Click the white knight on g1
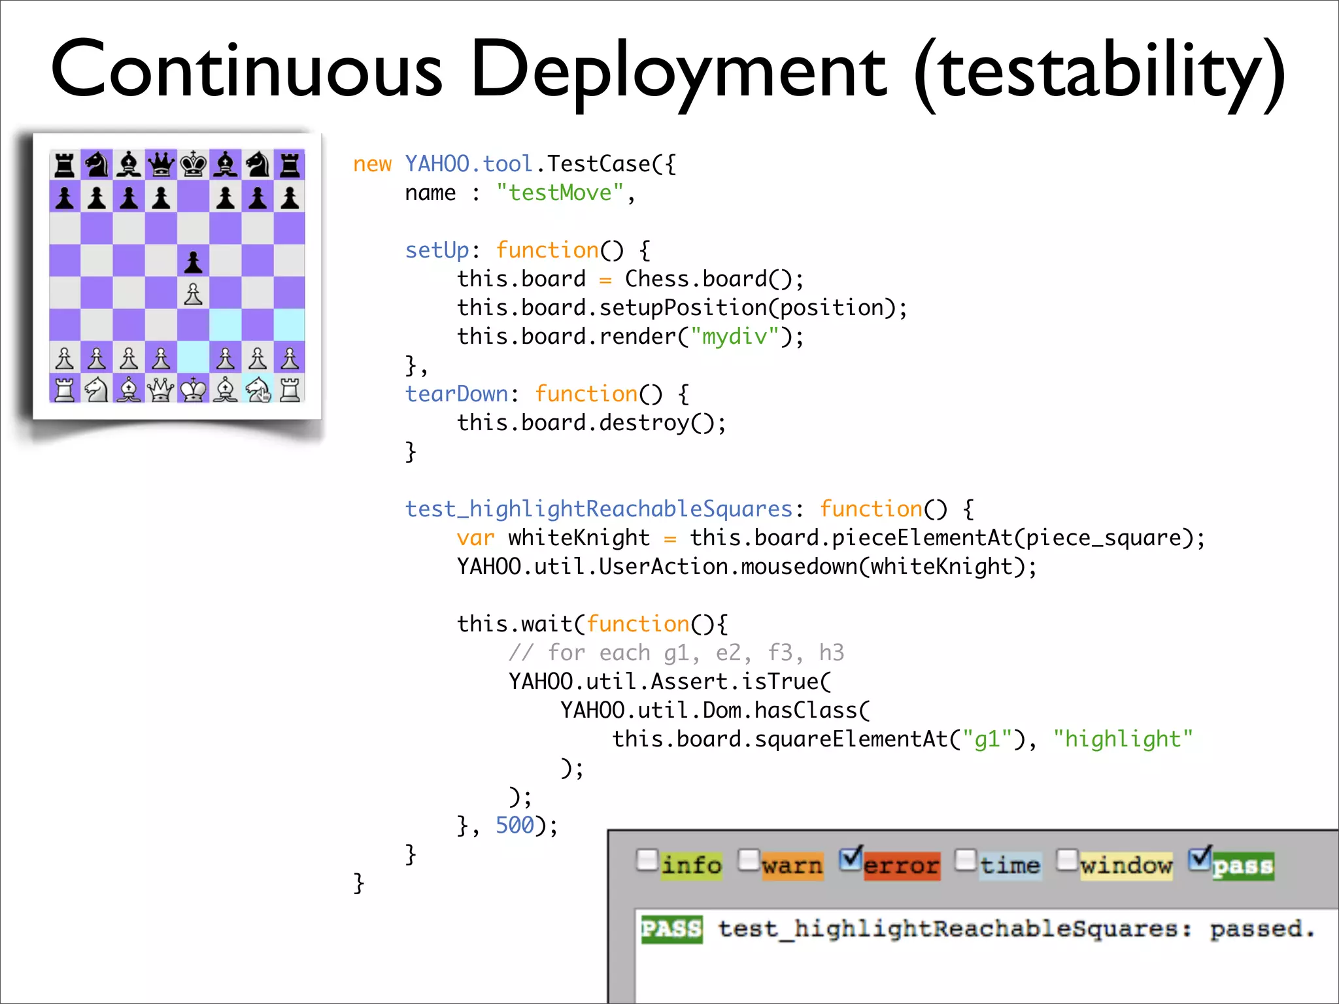The image size is (1339, 1004). [x=258, y=390]
